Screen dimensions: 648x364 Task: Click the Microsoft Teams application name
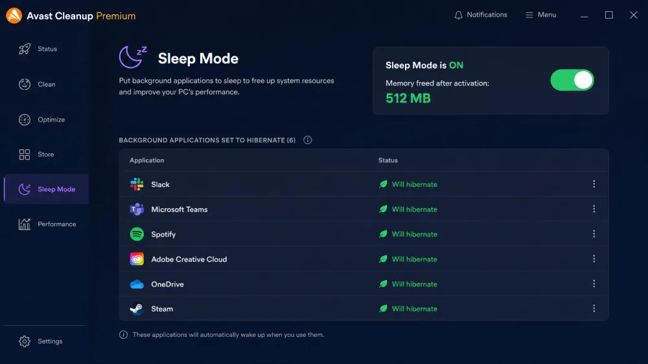pos(179,209)
